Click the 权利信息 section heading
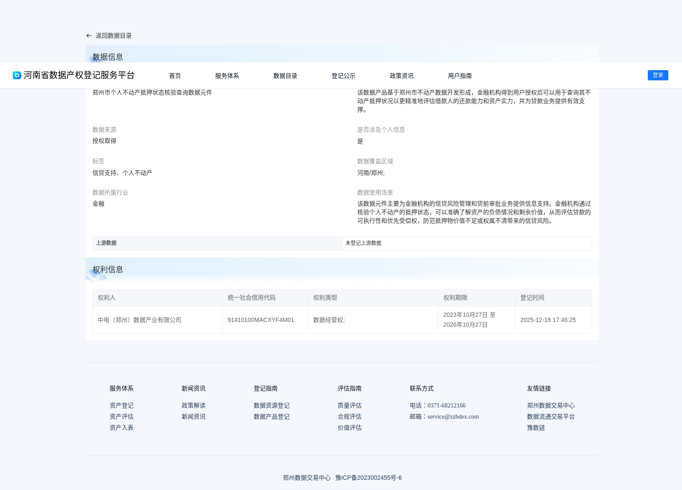Screen dimensions: 682x490 108,269
